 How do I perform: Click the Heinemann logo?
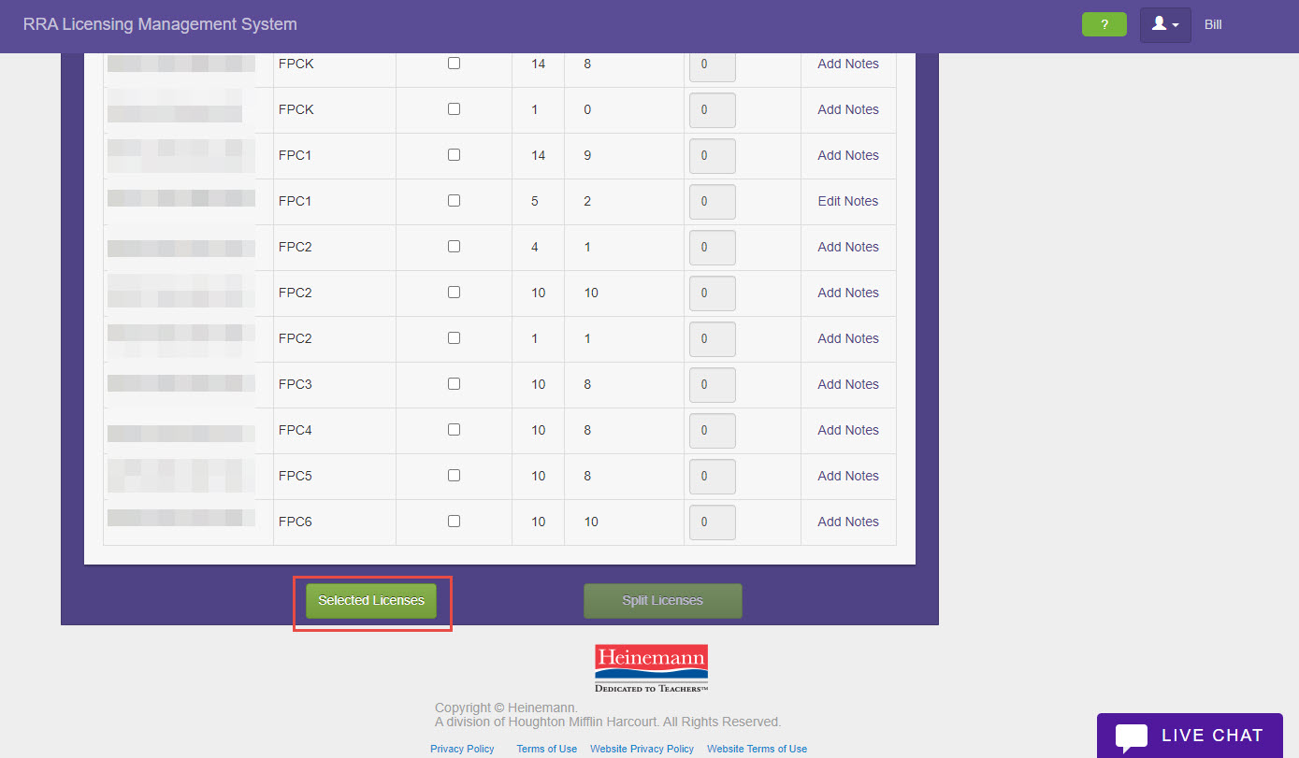point(651,667)
